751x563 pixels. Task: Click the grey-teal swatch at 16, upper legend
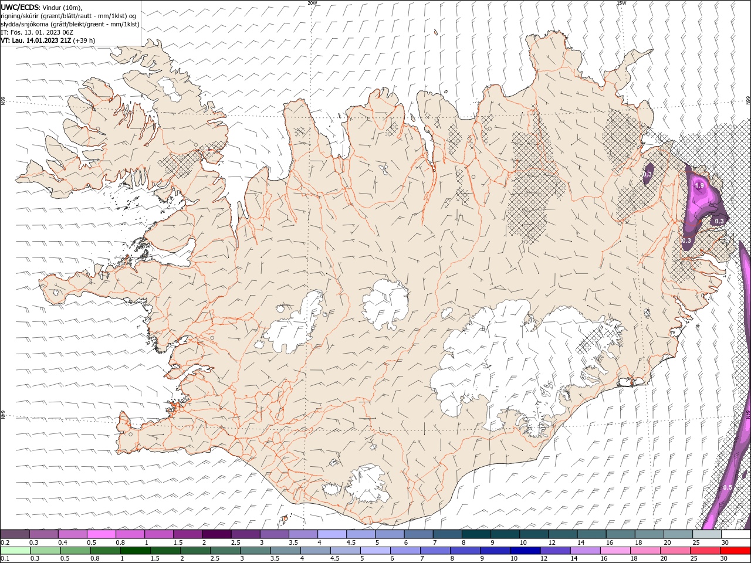coord(620,534)
